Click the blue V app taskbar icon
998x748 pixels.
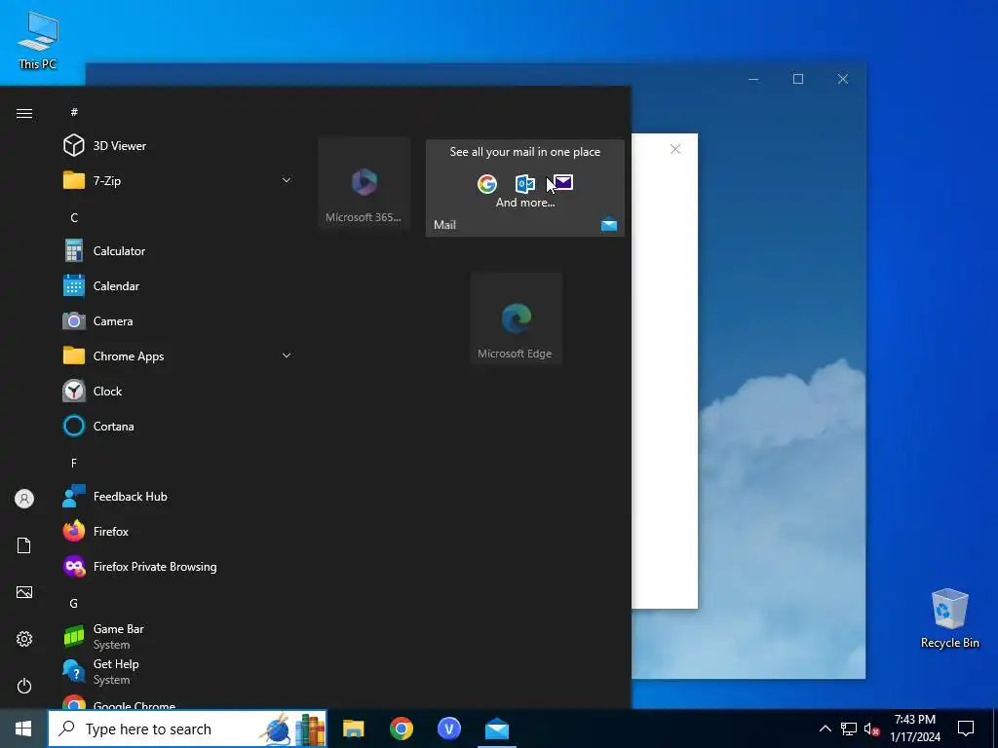coord(448,729)
